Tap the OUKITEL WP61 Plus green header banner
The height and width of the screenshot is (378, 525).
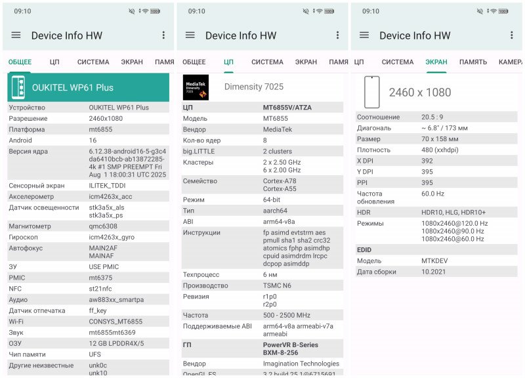(89, 87)
